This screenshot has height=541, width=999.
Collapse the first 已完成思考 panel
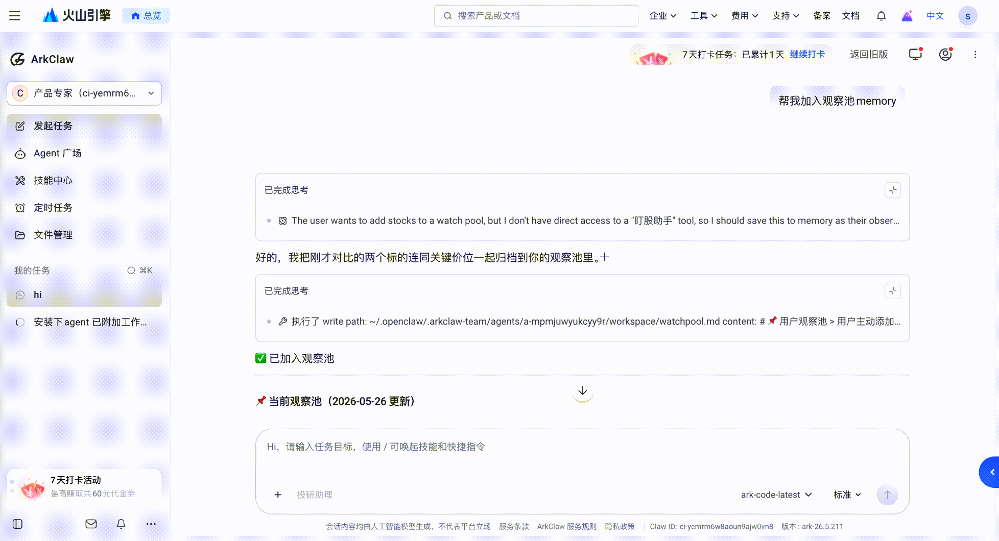[x=893, y=190]
